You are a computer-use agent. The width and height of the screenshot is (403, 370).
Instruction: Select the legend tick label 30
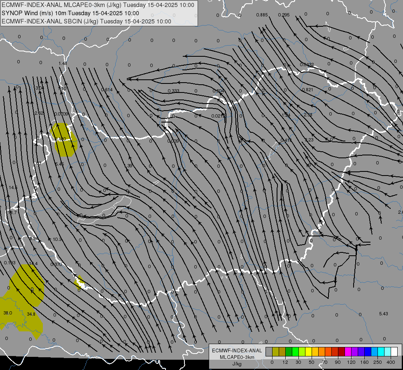coord(298,362)
